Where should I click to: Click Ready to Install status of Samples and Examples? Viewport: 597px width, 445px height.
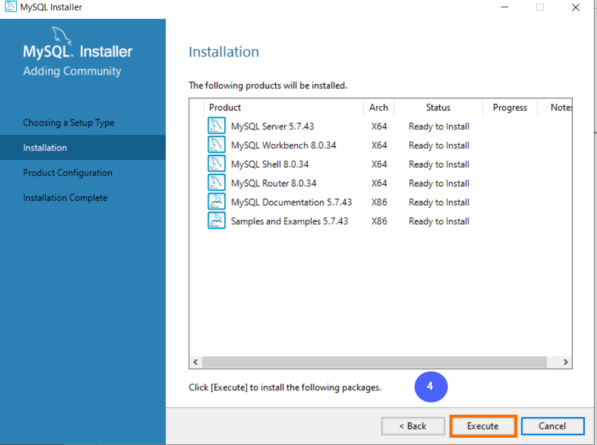(x=439, y=222)
